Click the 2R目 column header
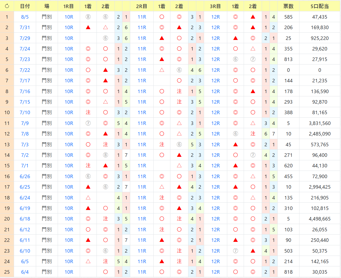 [x=142, y=6]
